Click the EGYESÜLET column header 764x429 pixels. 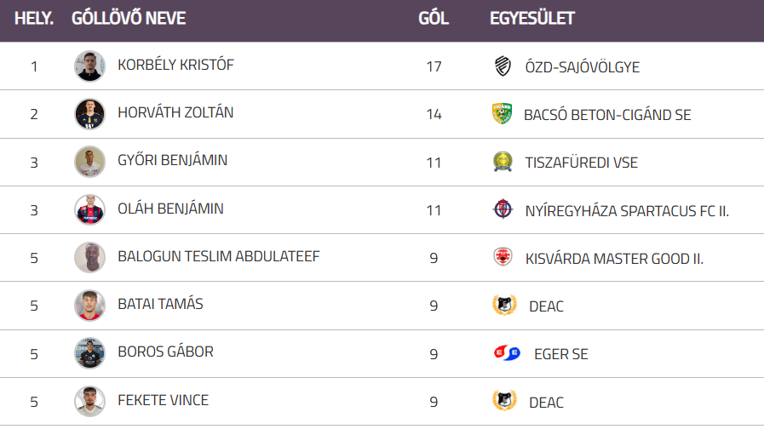point(532,19)
